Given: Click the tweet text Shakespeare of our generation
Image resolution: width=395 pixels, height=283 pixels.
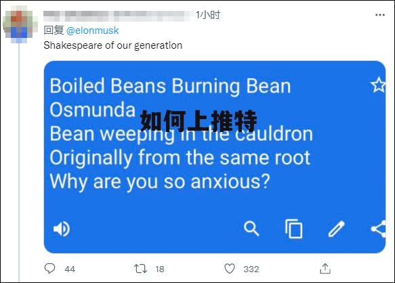Looking at the screenshot, I should [113, 45].
